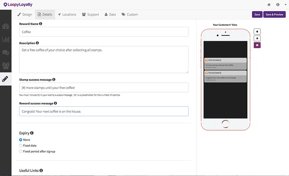Viewport: 289px width, 176px height.
Task: Click the Reward success message info icon
Action: [55, 103]
